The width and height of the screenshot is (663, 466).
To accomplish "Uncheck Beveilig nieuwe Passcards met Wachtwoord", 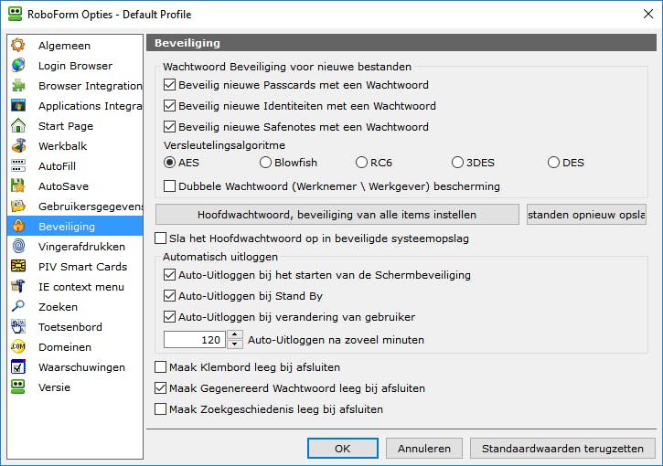I will tap(169, 84).
